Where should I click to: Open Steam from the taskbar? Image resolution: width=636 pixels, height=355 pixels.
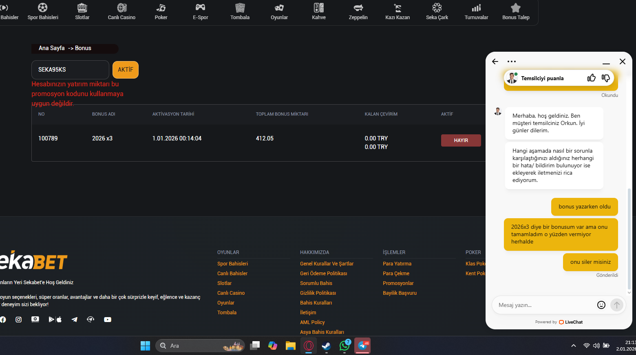326,346
